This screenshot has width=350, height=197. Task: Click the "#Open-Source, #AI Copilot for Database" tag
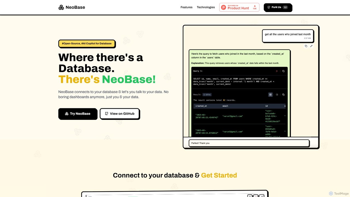(87, 44)
